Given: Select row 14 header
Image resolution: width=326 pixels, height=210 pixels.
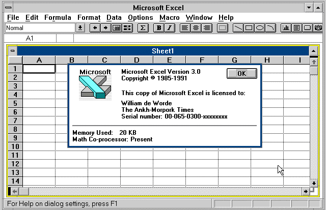Looking at the screenshot, I should pyautogui.click(x=15, y=181).
